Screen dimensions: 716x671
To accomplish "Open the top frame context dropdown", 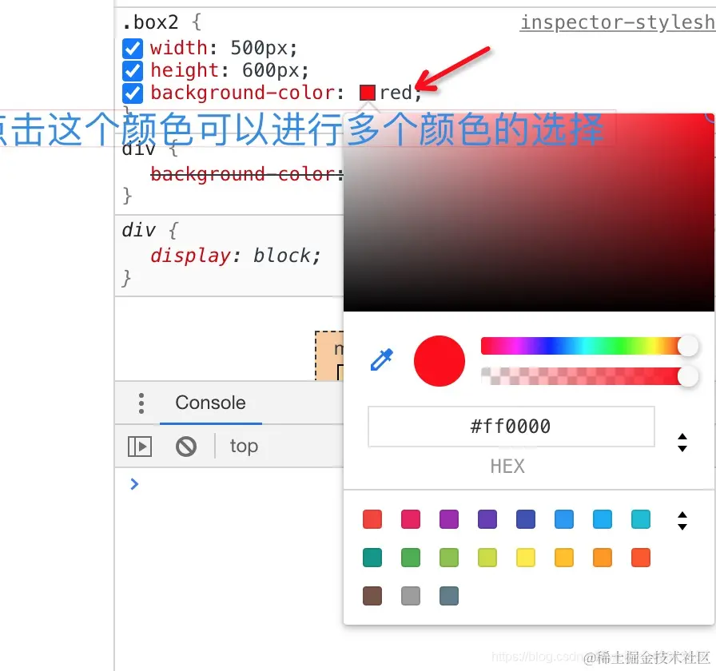I will (243, 446).
